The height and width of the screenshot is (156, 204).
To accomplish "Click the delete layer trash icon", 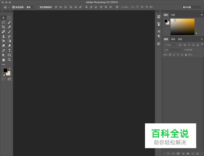I will 198,153.
